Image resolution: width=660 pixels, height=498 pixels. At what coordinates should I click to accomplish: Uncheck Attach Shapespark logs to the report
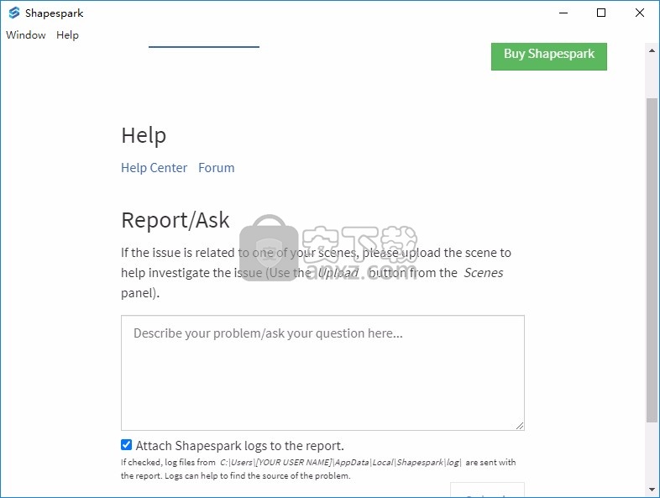126,445
